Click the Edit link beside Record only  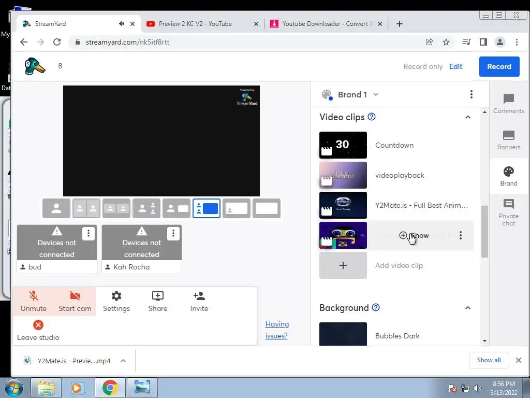tap(455, 66)
